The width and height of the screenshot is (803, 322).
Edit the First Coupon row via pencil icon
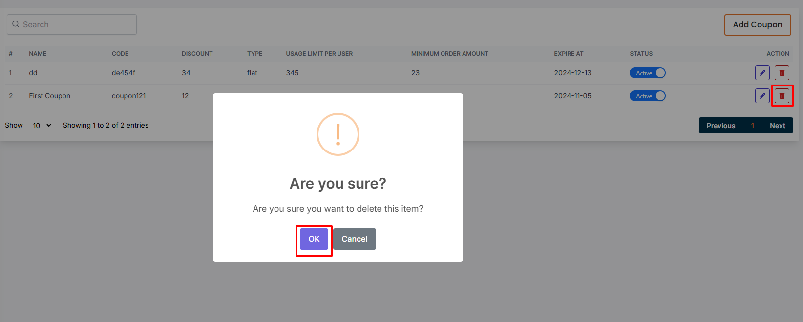point(762,96)
